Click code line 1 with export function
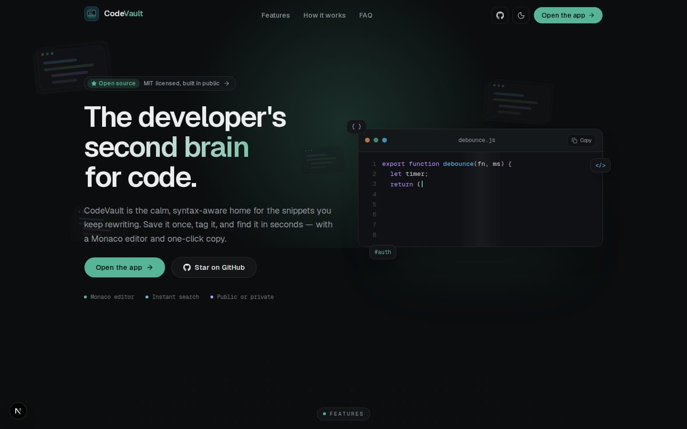 [447, 164]
